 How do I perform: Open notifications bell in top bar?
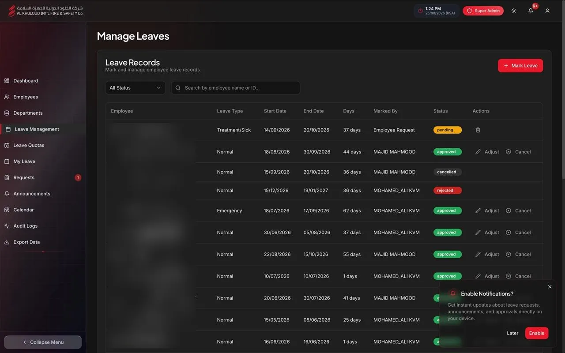(531, 11)
